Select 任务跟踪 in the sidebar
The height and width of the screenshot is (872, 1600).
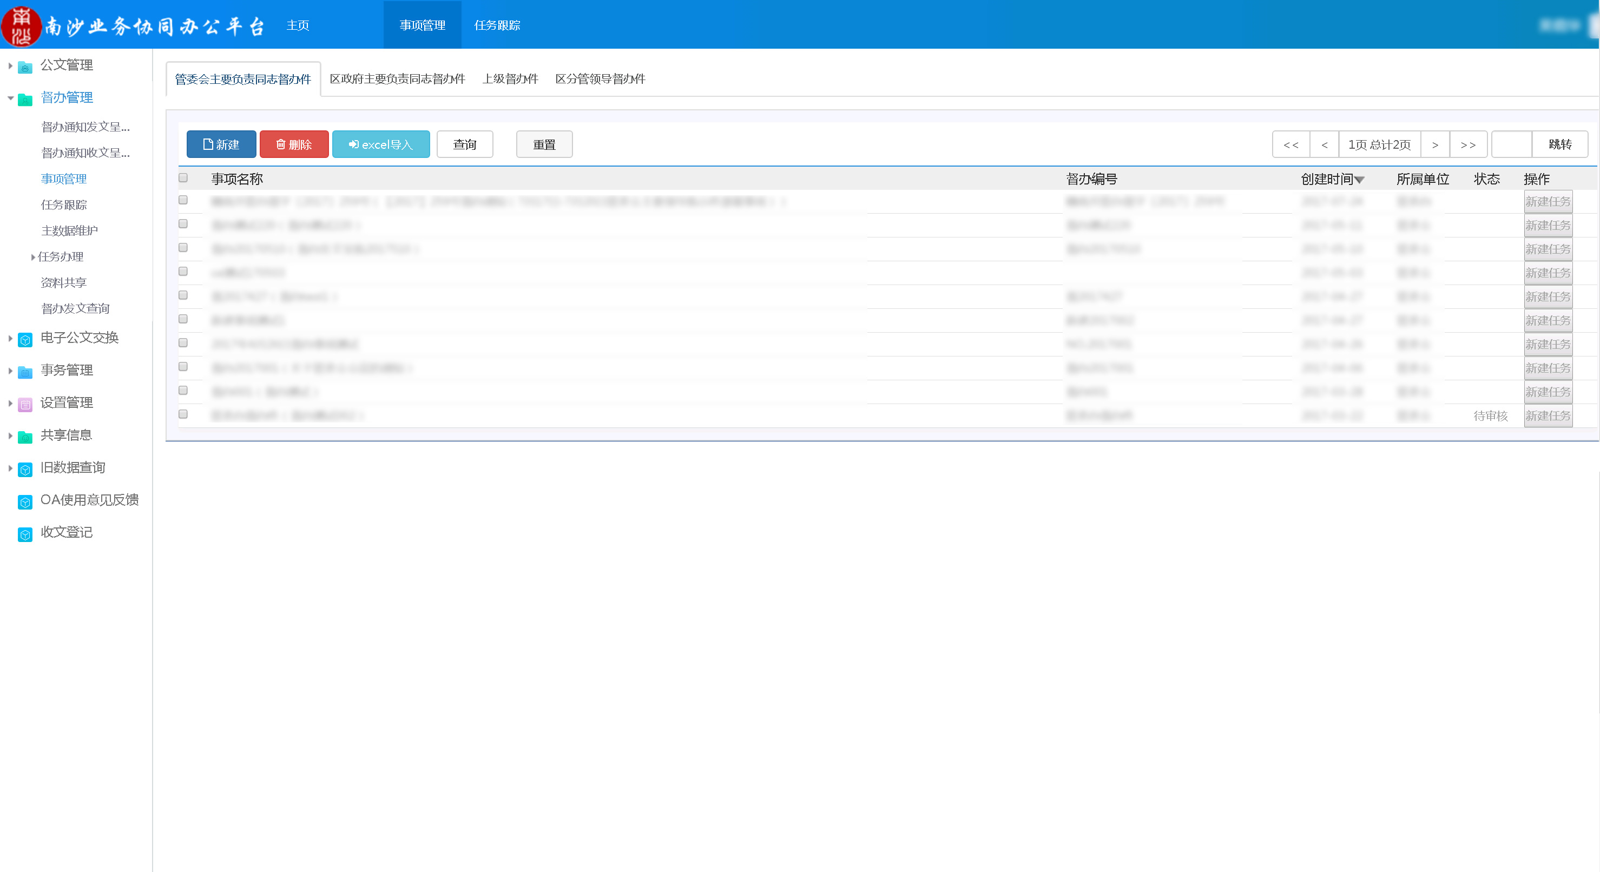coord(64,205)
